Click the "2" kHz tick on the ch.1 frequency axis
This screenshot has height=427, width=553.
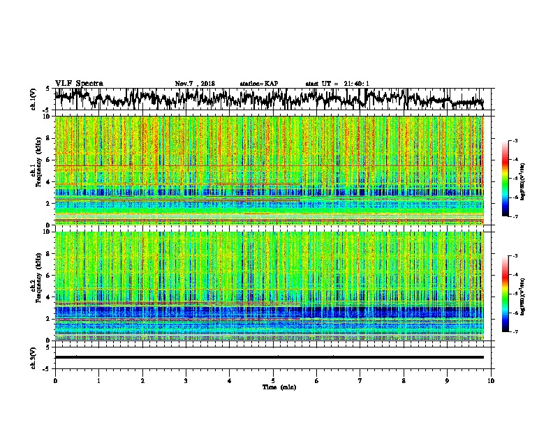(50, 203)
